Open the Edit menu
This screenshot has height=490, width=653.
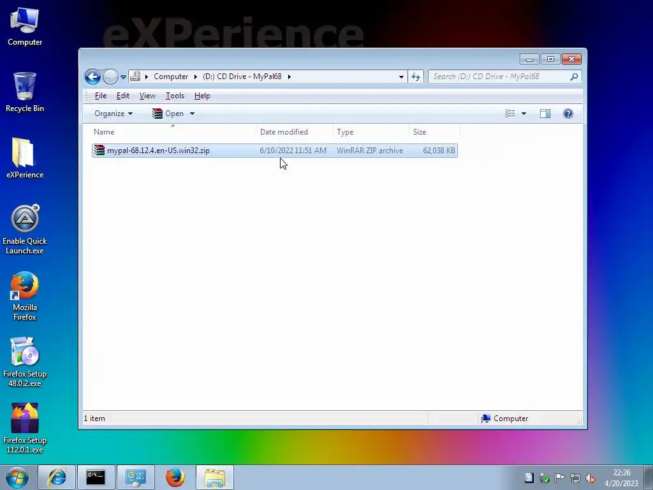[x=123, y=96]
